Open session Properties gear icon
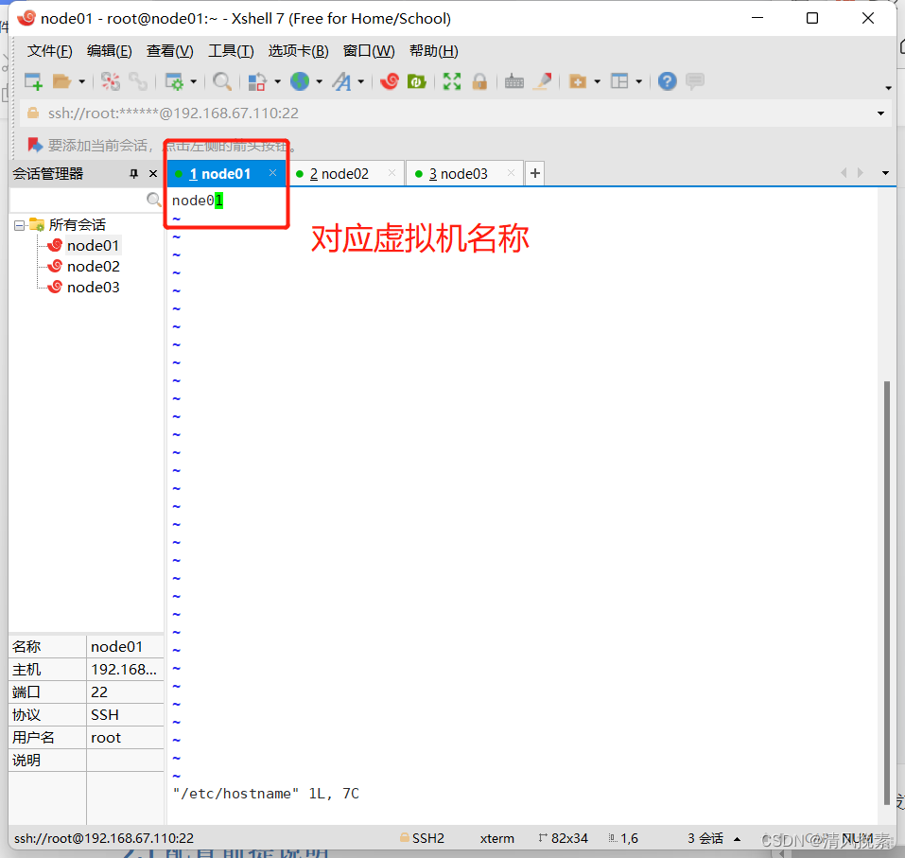Viewport: 905px width, 858px height. coord(176,81)
